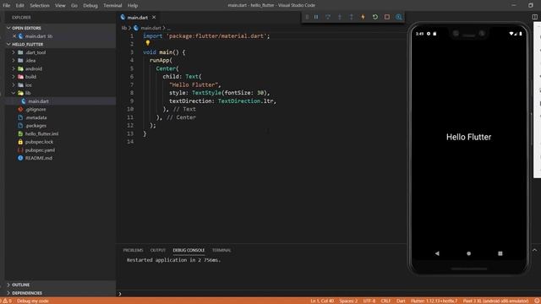Viewport: 541px width, 304px height.
Task: Click the Step Into debug icon
Action: click(340, 17)
